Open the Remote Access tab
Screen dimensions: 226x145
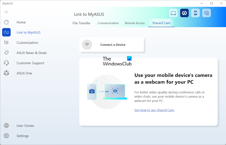(135, 23)
